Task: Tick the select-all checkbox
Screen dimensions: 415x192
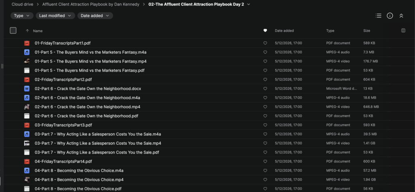Action: (13, 31)
